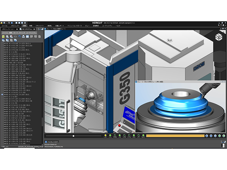
Task: Open the ファイル main menu
Action: (5, 26)
